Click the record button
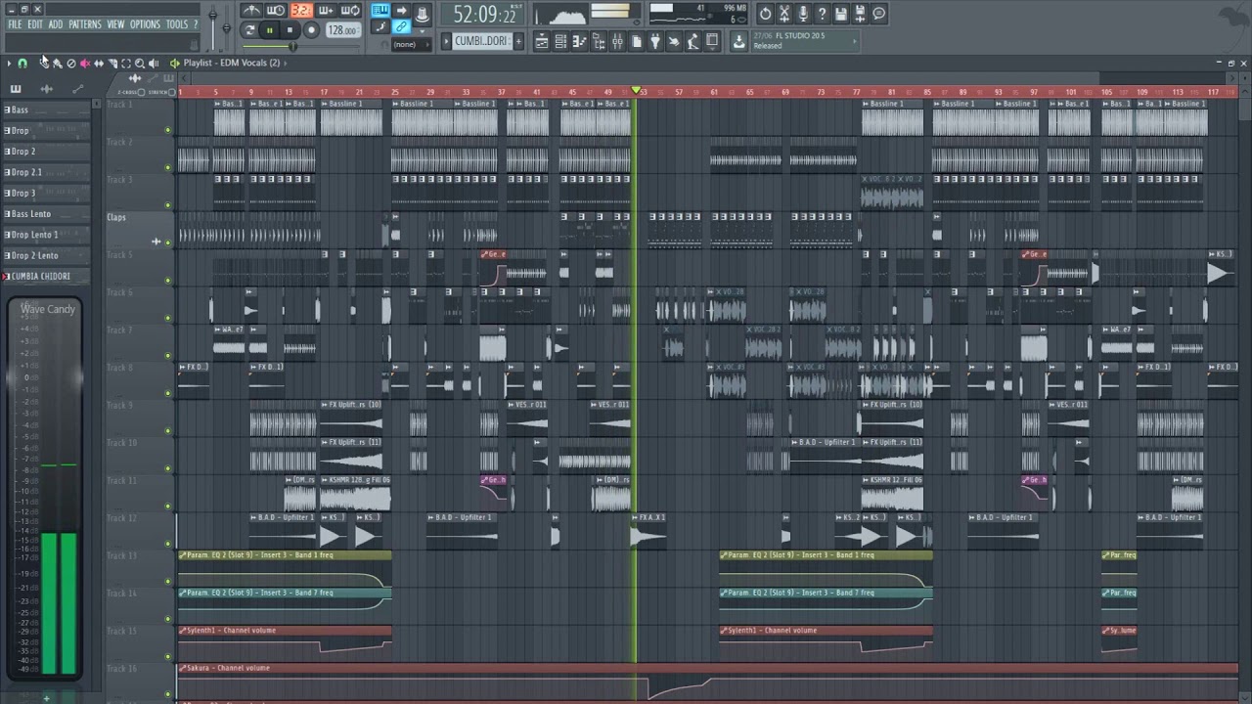This screenshot has width=1252, height=704. 311,30
